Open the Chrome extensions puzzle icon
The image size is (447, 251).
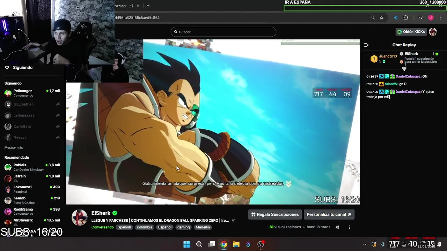pos(406,17)
